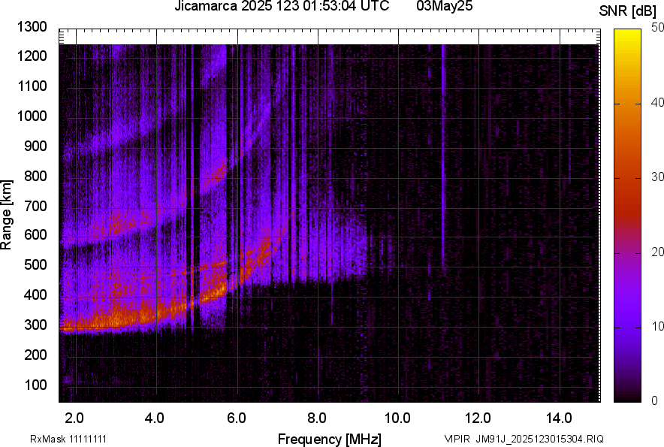The height and width of the screenshot is (447, 664).
Task: Click the range tick label '900'
Action: pos(35,146)
